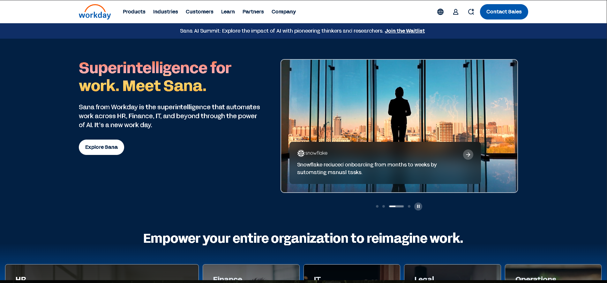Screen dimensions: 607x283
Task: Click the Sana AI Summit banner text
Action: click(x=282, y=31)
